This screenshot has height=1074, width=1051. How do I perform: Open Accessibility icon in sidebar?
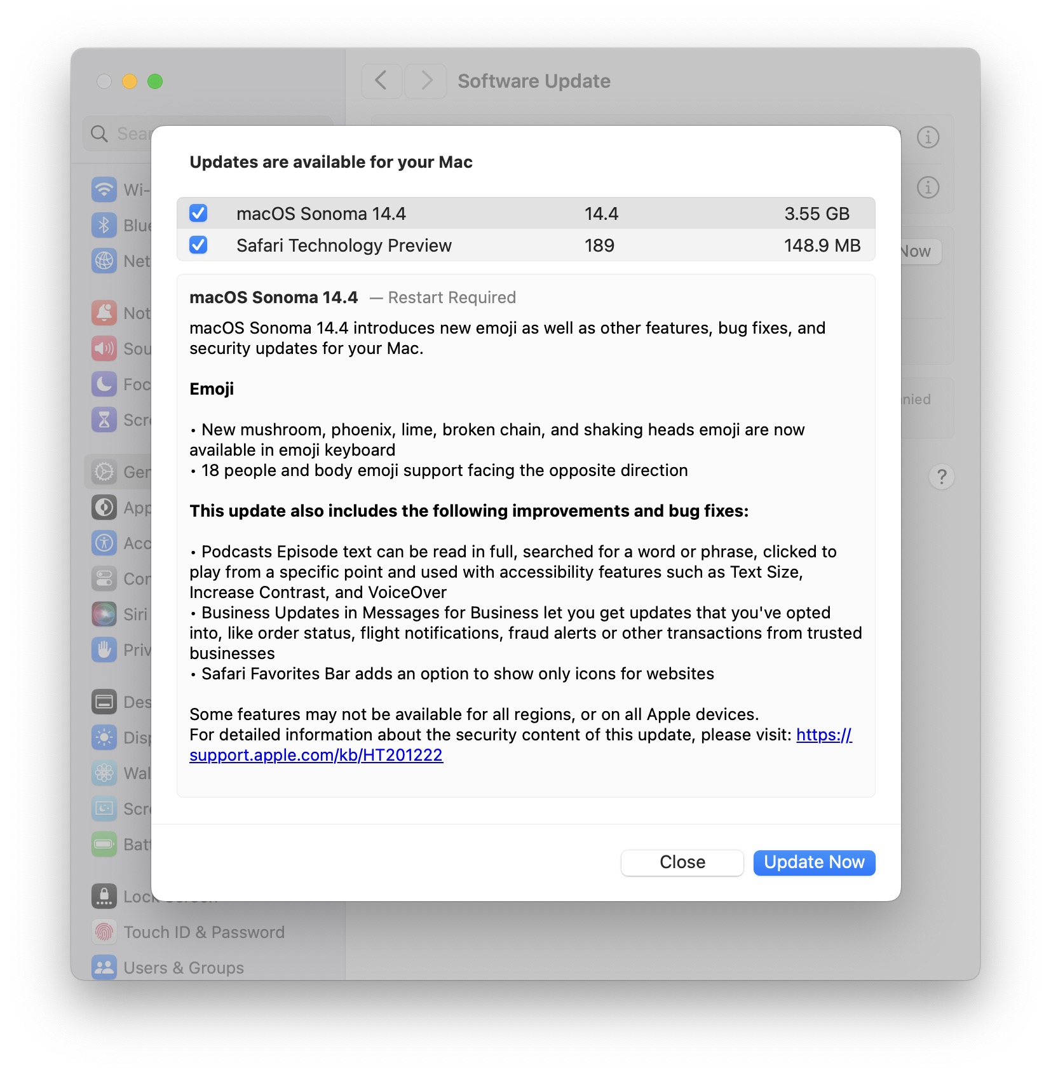(104, 543)
